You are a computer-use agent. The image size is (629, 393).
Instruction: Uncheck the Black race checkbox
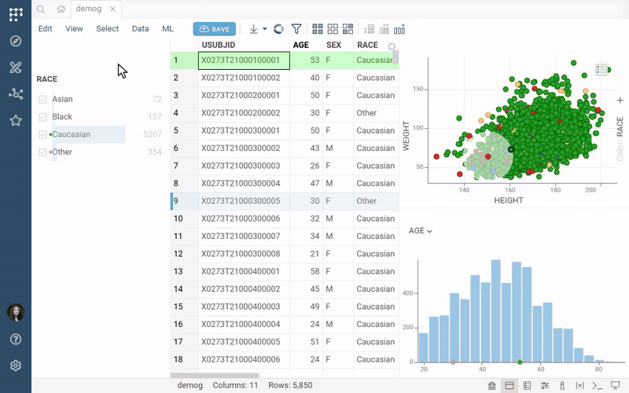[x=42, y=117]
